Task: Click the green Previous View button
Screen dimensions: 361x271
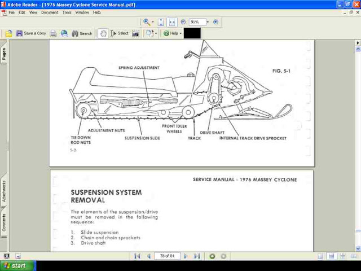Action: click(212, 256)
